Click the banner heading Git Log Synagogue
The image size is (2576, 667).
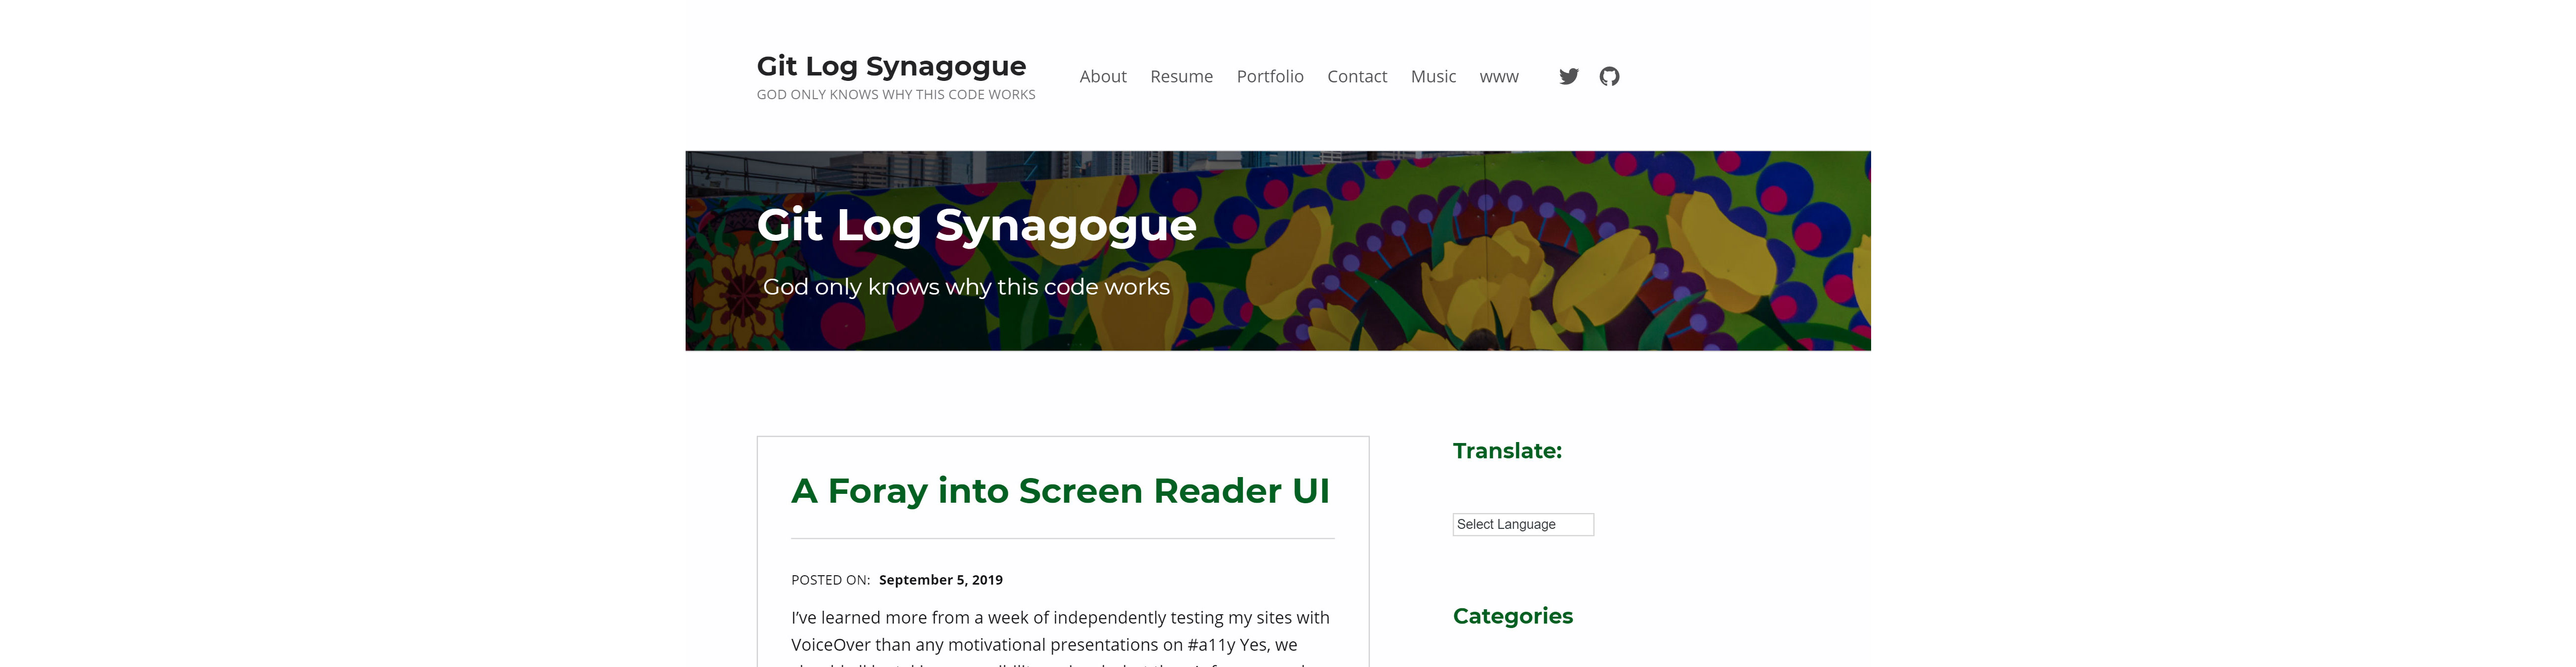point(976,225)
